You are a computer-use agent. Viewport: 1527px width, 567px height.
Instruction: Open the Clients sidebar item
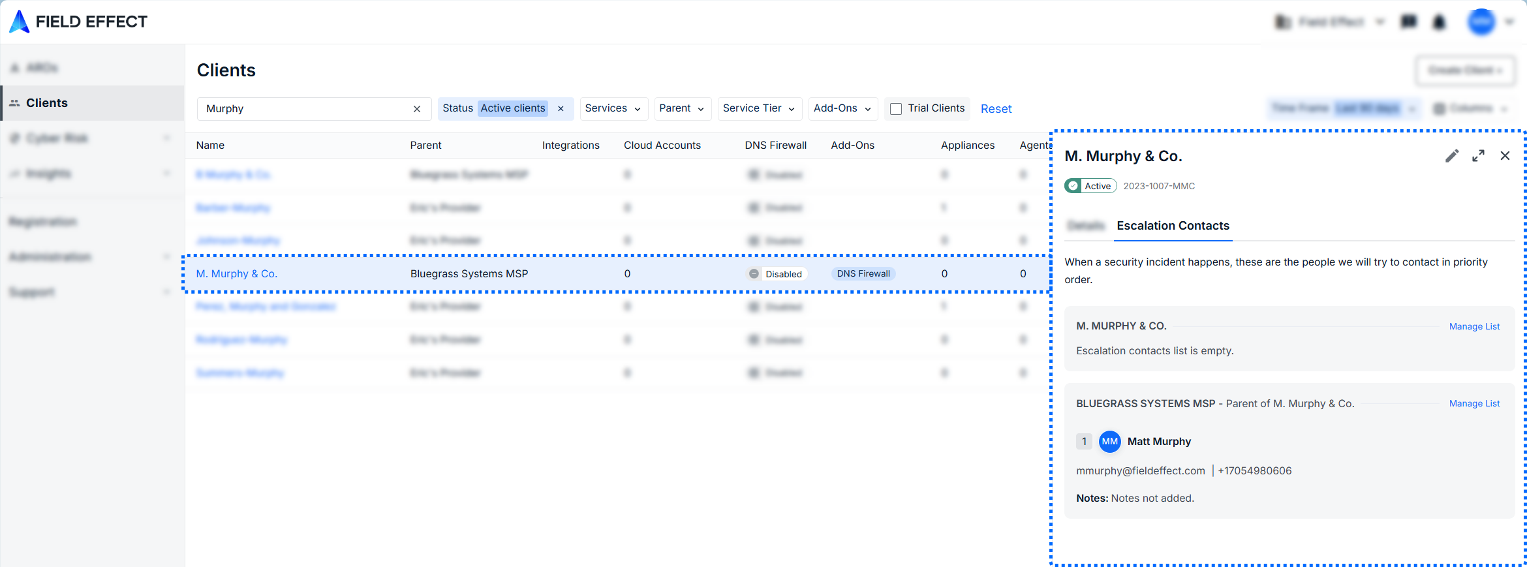point(92,103)
